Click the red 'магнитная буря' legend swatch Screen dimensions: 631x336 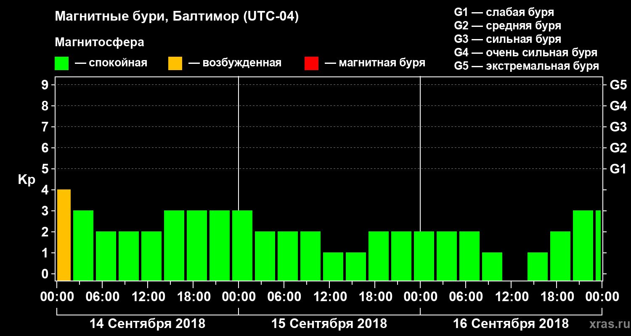click(311, 63)
